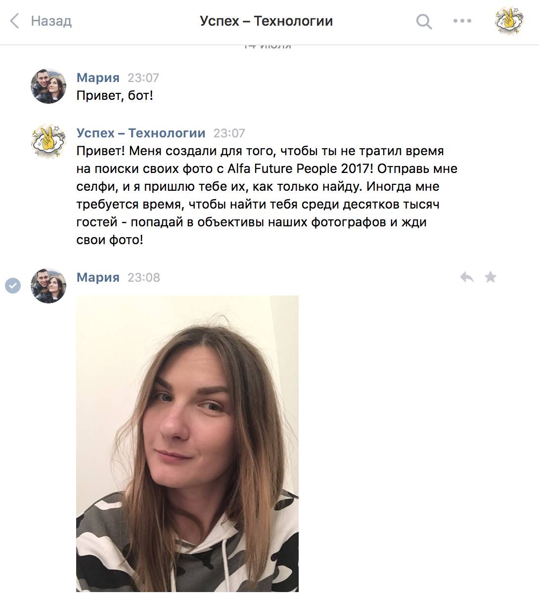Open the attached selfie photo
Viewport: 539px width, 598px height.
click(x=187, y=443)
